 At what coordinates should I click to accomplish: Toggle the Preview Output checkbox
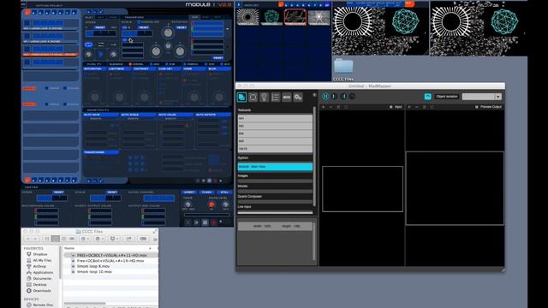pyautogui.click(x=476, y=107)
